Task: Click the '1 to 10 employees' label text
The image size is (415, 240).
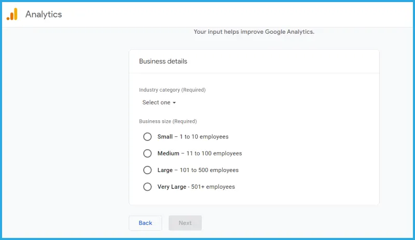Action: [x=204, y=137]
